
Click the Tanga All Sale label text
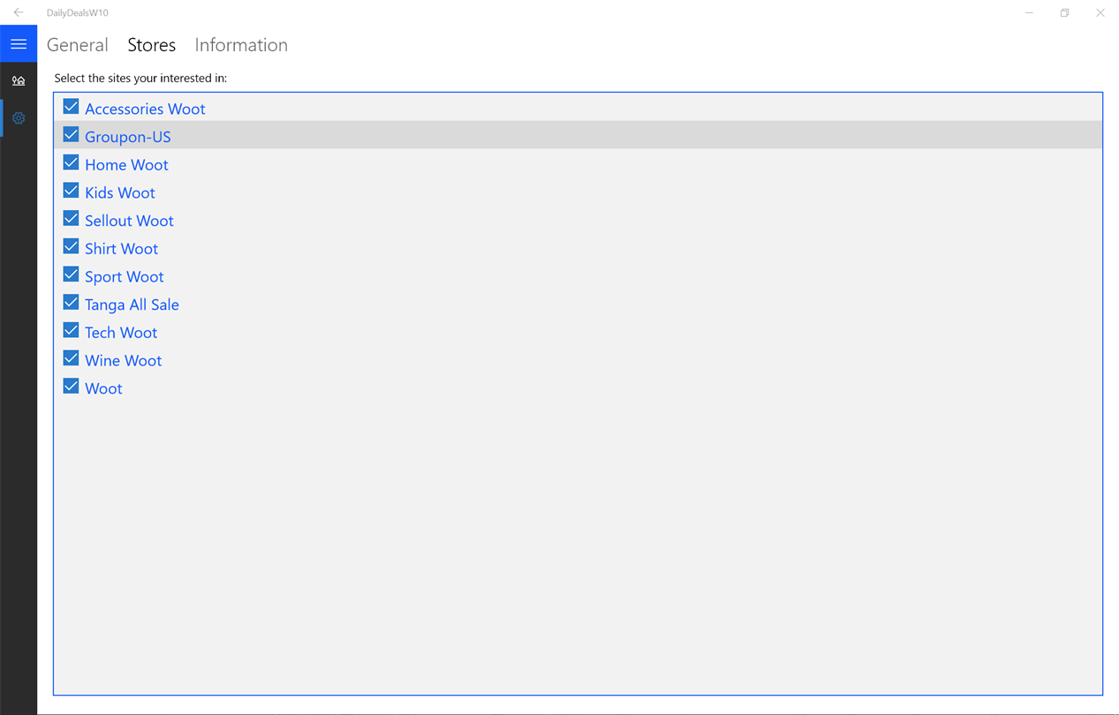click(132, 305)
